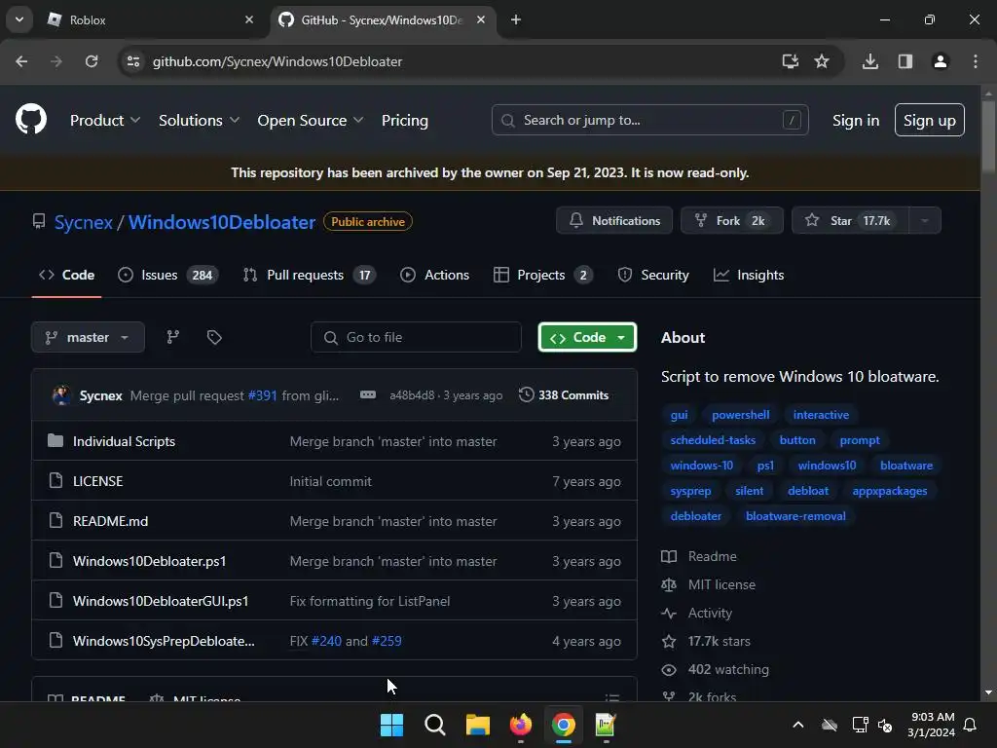Open the branches icon next to master
Image resolution: width=997 pixels, height=748 pixels.
pos(173,337)
